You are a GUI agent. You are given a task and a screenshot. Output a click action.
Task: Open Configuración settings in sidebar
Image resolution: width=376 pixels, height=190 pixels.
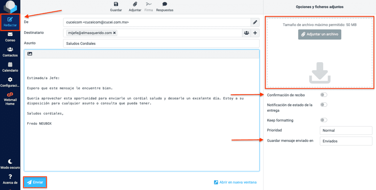point(10,83)
